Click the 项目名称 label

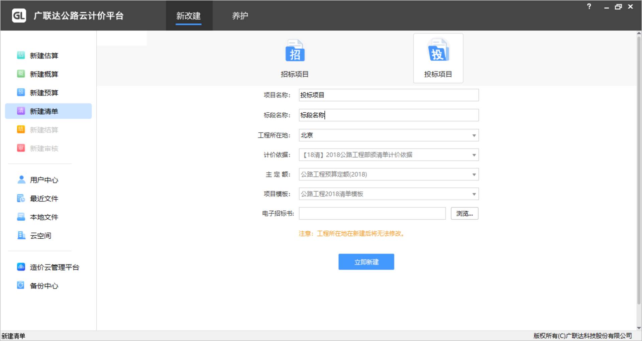[277, 95]
